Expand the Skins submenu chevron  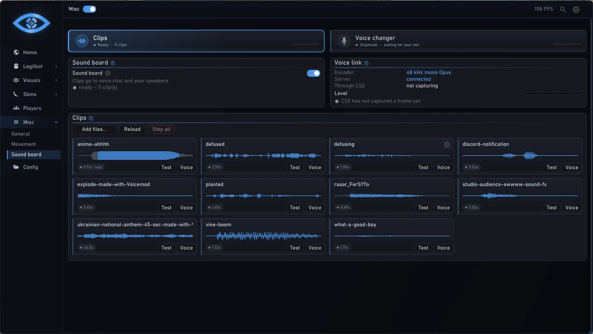click(x=56, y=94)
